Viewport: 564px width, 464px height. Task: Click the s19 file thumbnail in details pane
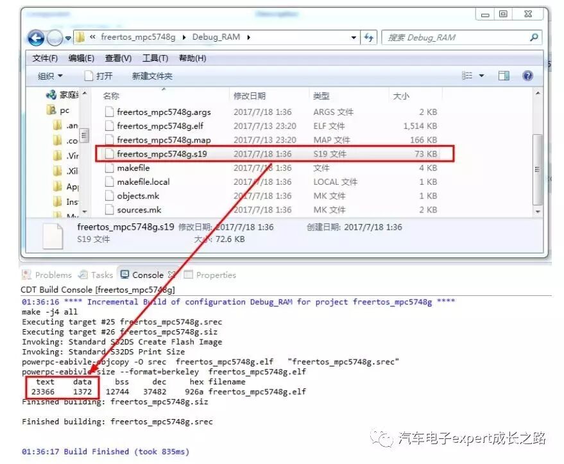pos(53,236)
